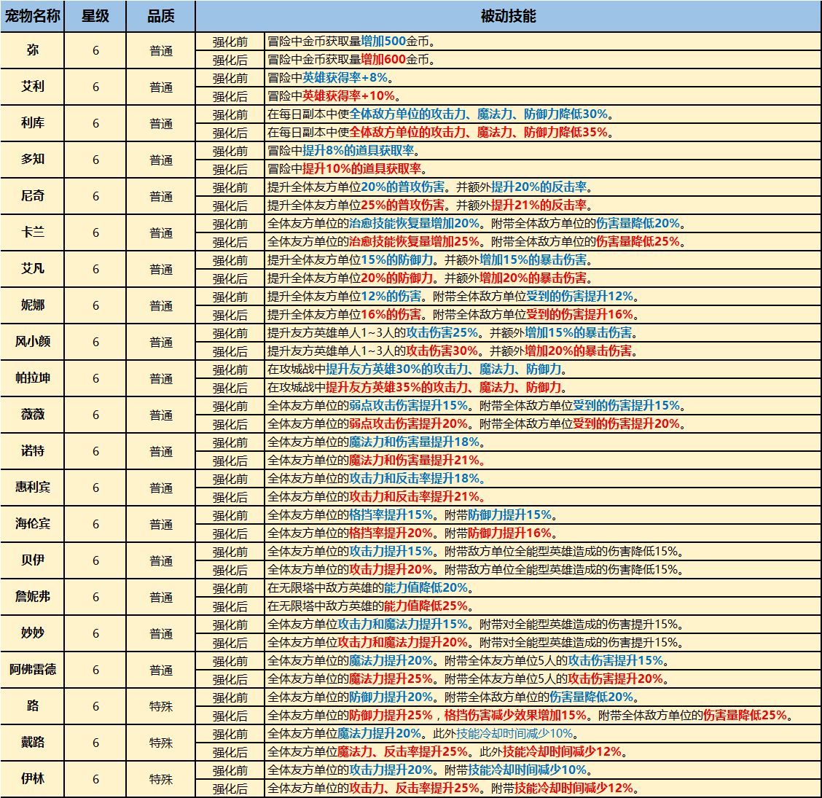Select the 品质 column header
Screen dimensions: 822x798
click(x=161, y=16)
